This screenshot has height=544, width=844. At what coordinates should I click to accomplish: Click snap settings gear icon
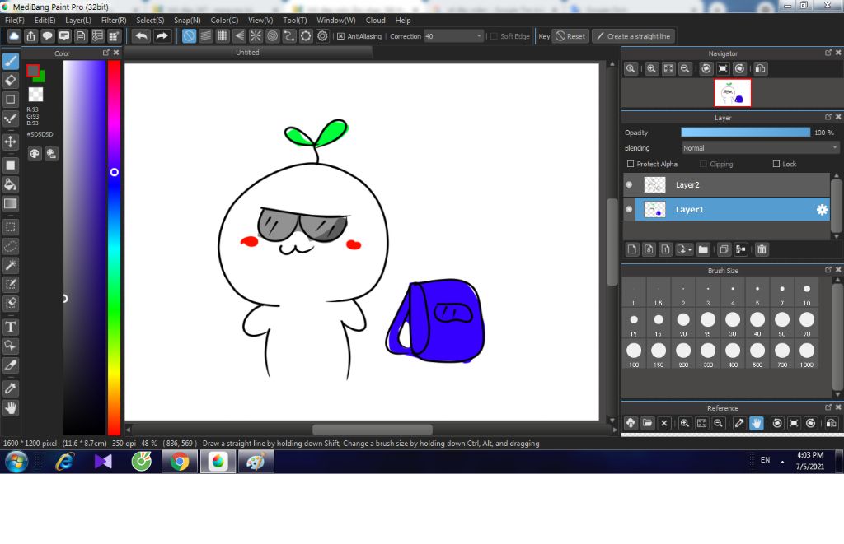pyautogui.click(x=322, y=36)
